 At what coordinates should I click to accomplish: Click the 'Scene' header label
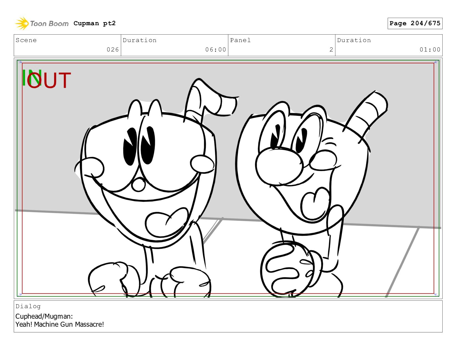(x=26, y=40)
